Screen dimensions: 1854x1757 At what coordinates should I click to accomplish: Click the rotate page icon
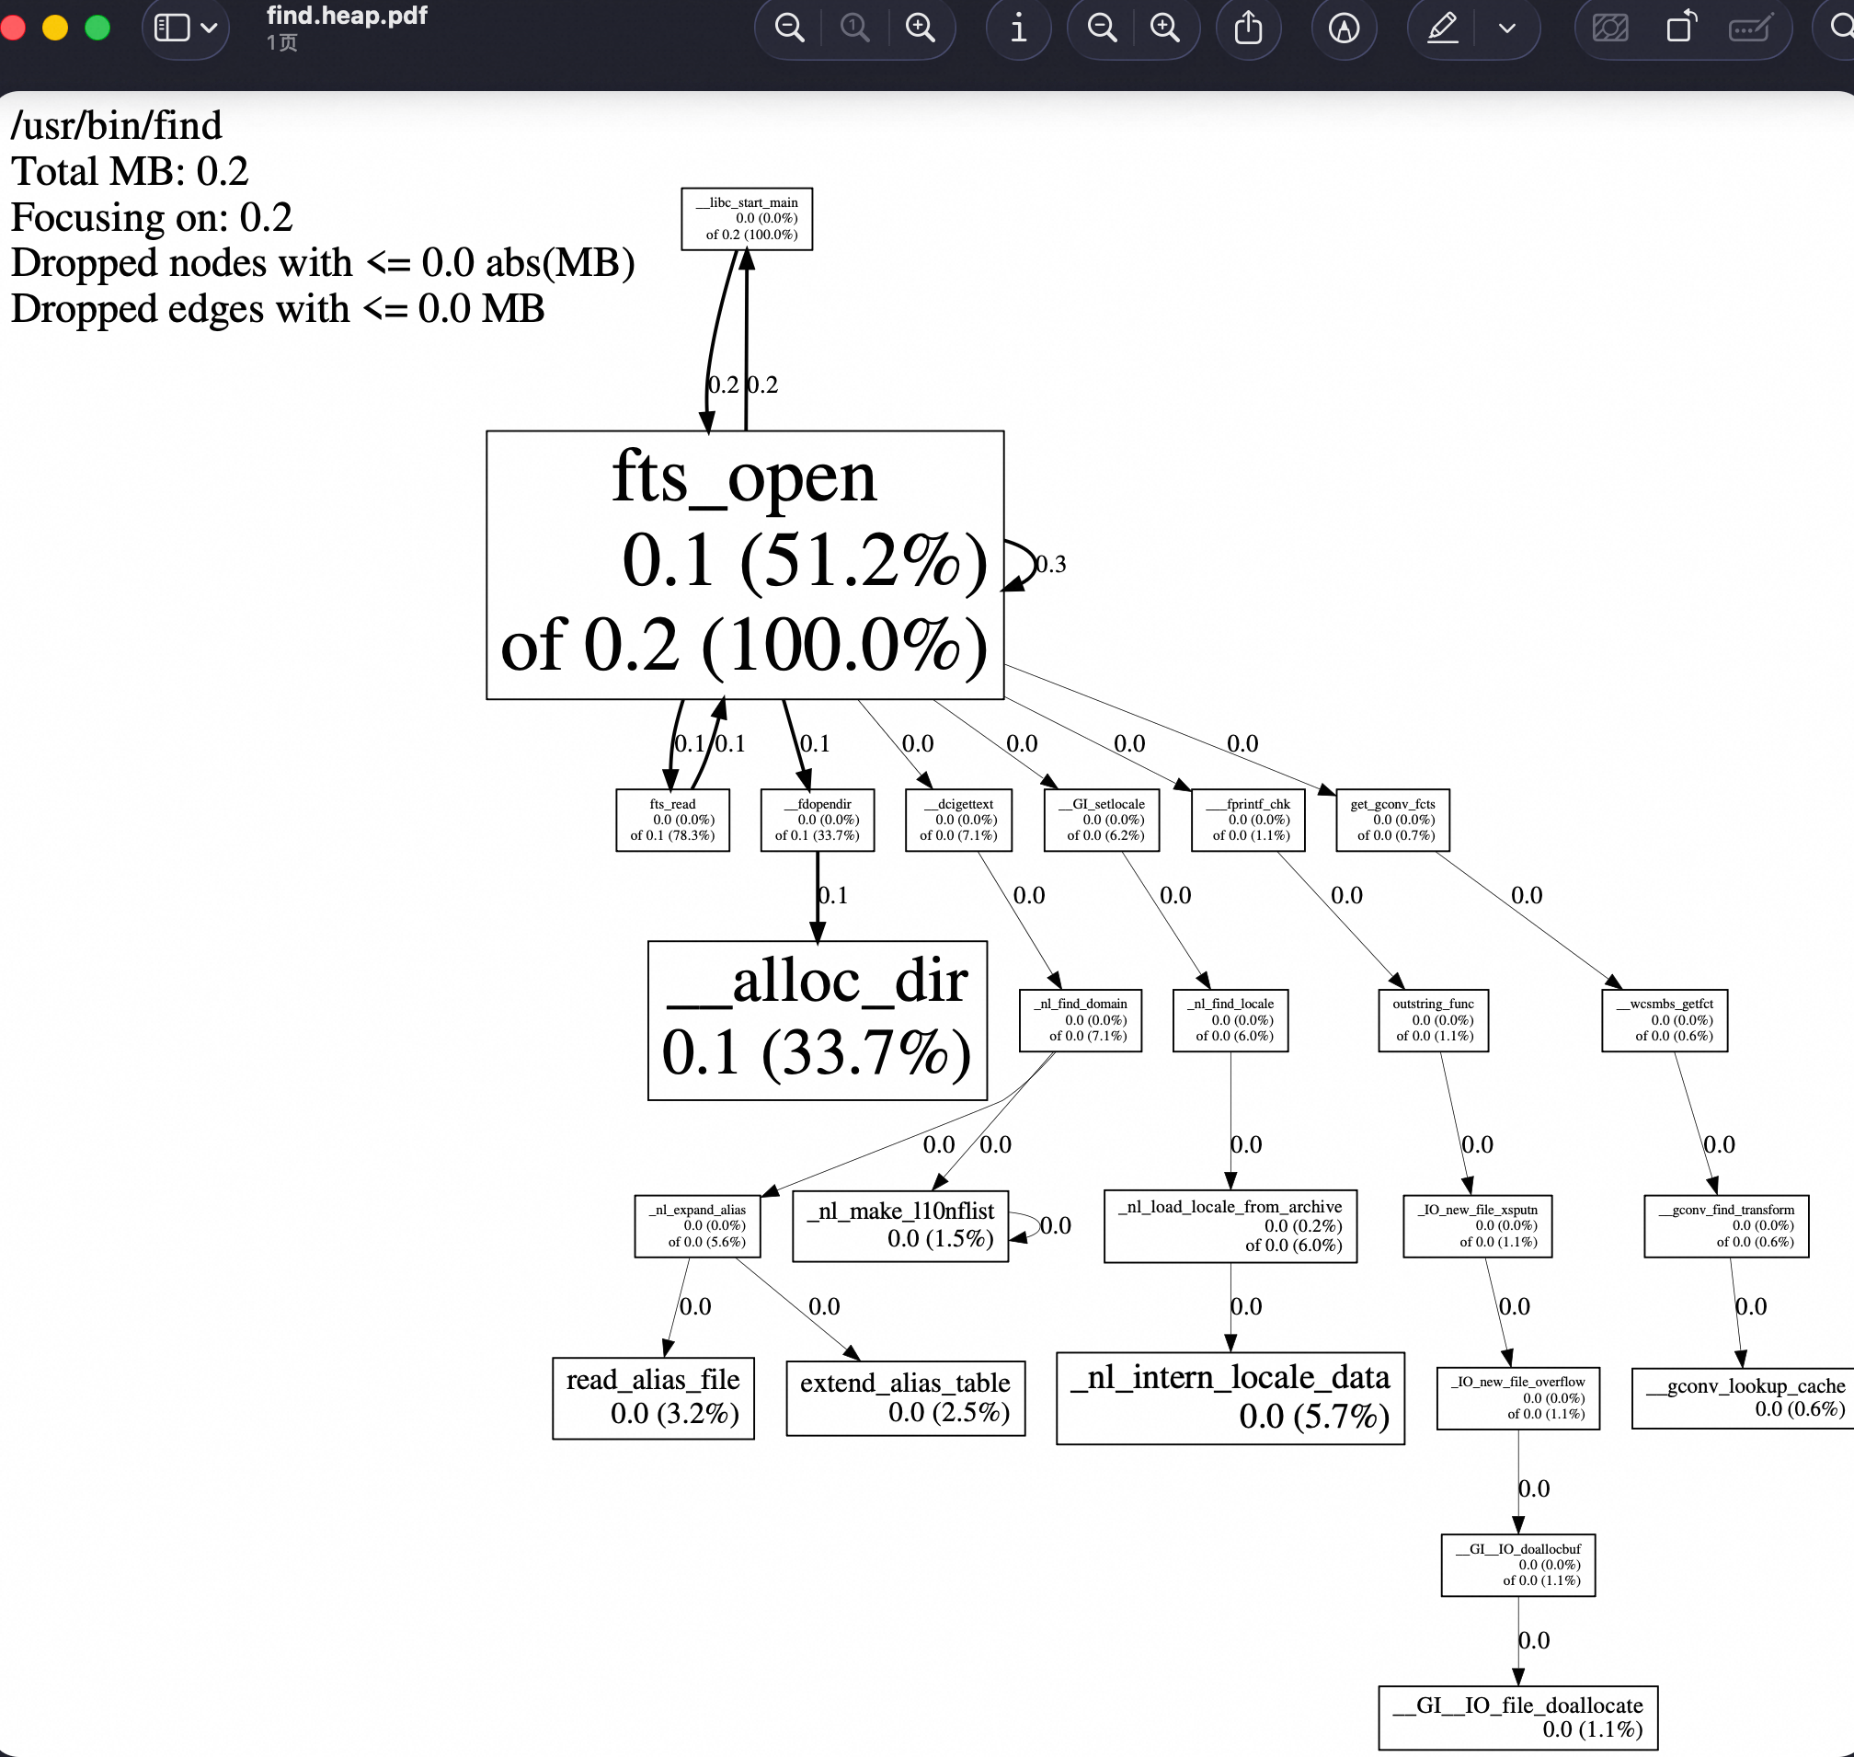point(1682,29)
